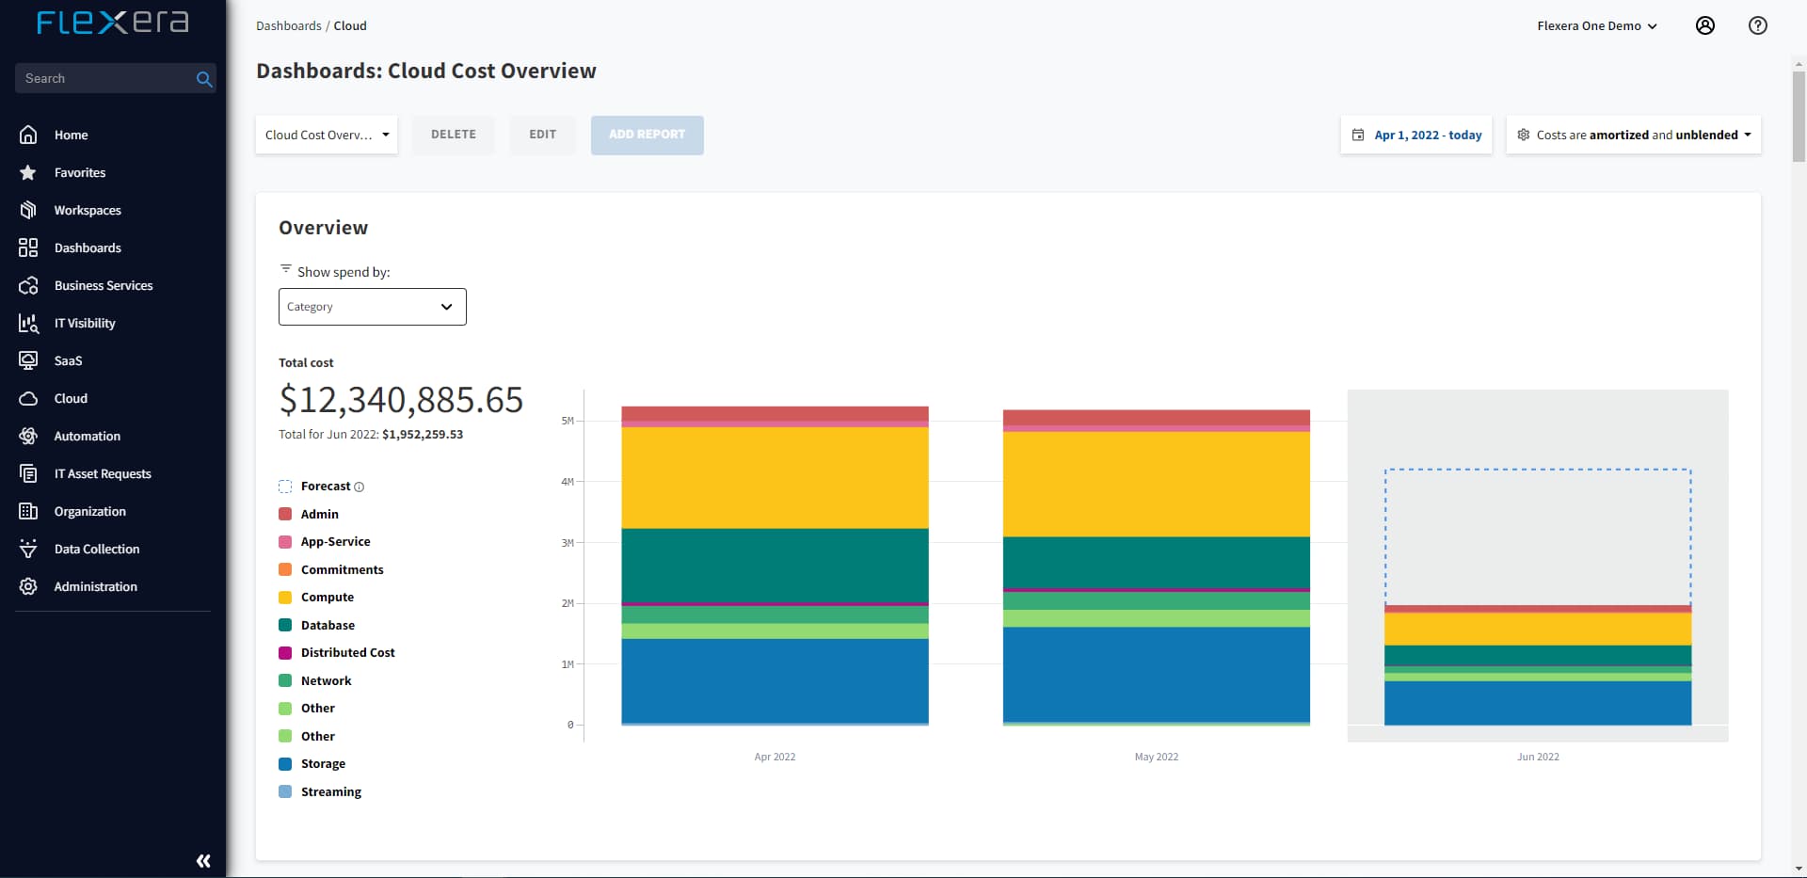
Task: Click the Dashboards breadcrumb link
Action: (289, 25)
